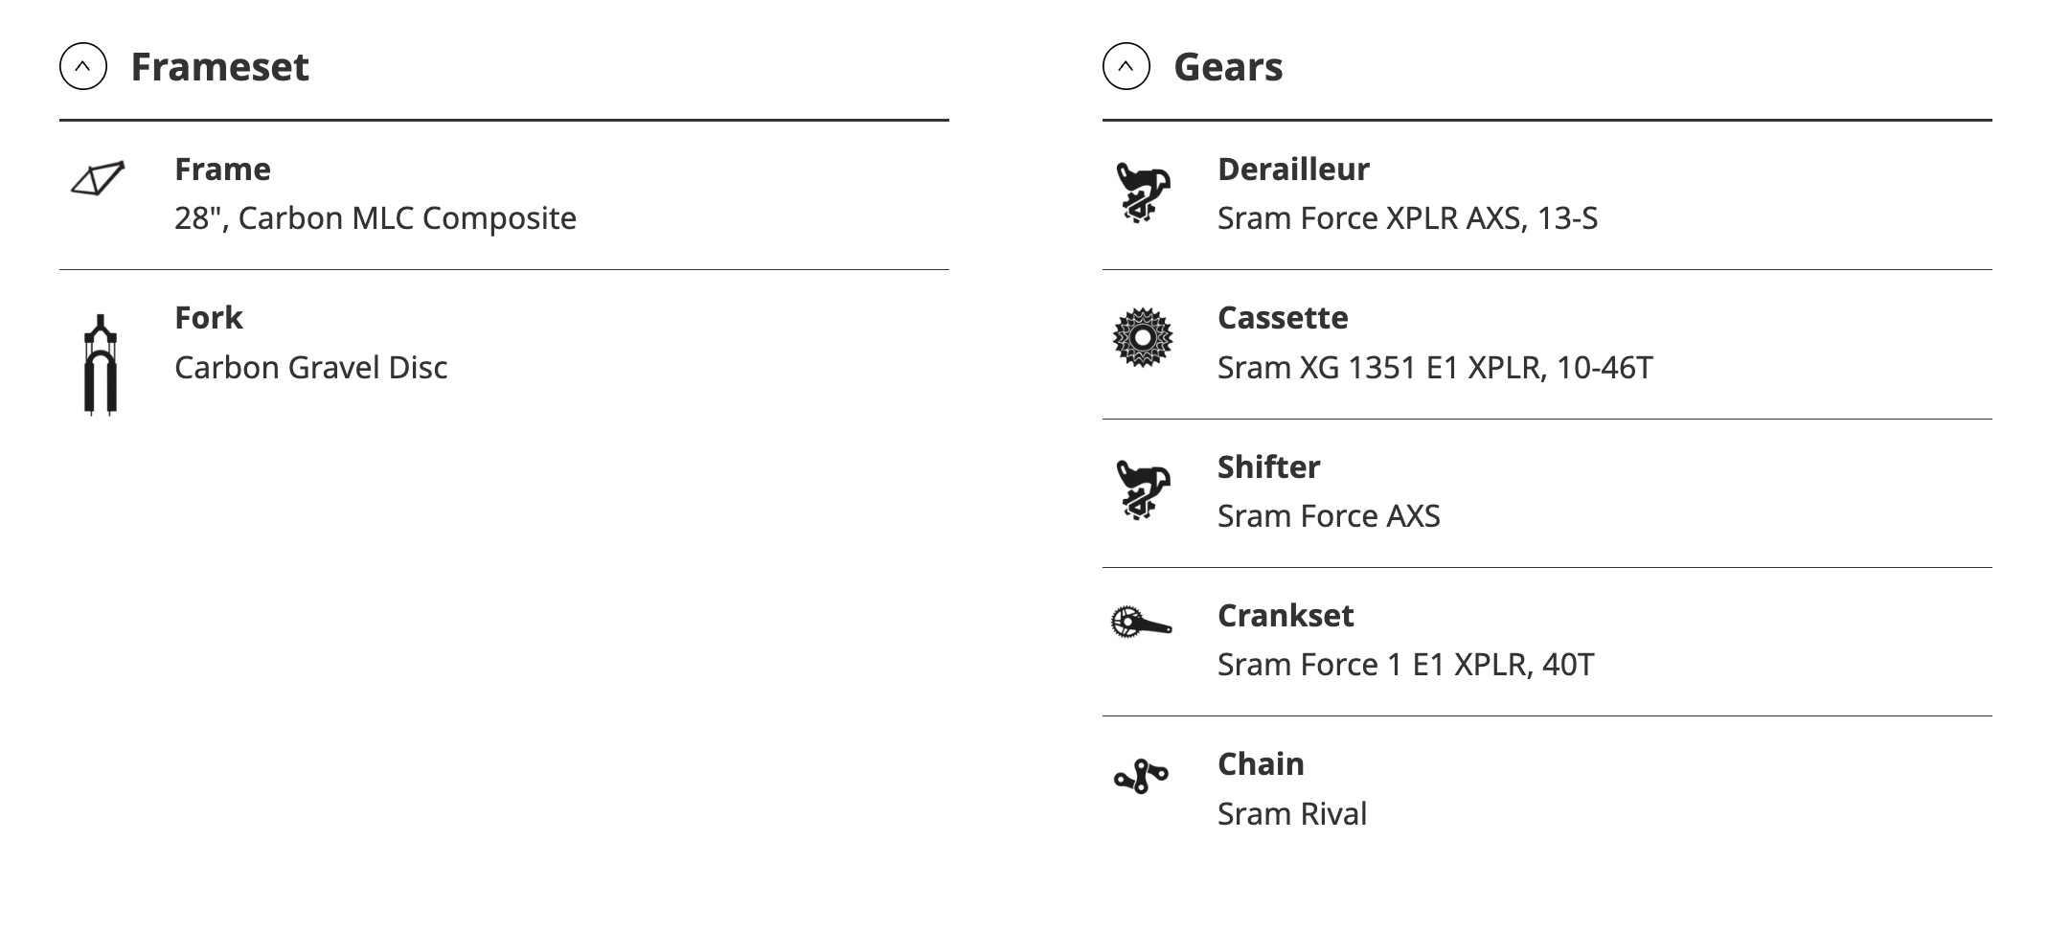Click the Chain link icon
The height and width of the screenshot is (931, 2048).
click(1141, 776)
